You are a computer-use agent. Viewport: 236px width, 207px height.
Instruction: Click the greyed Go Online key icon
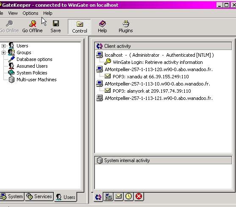[x=9, y=24]
